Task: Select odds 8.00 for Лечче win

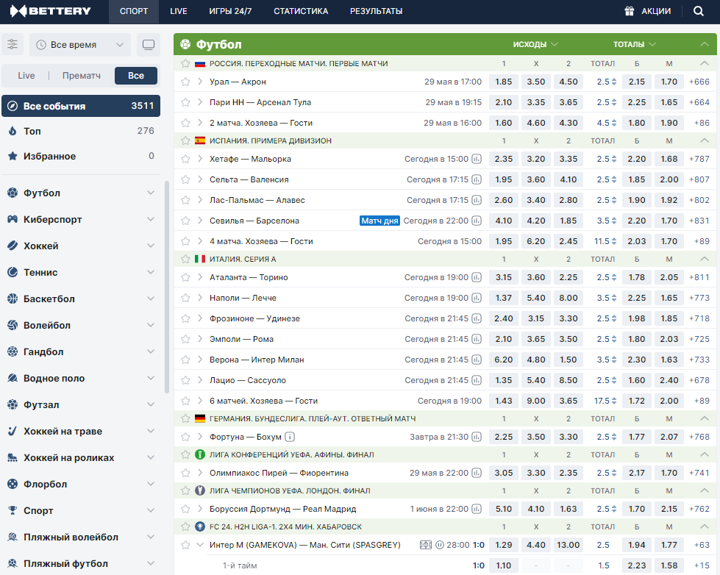Action: click(x=568, y=298)
